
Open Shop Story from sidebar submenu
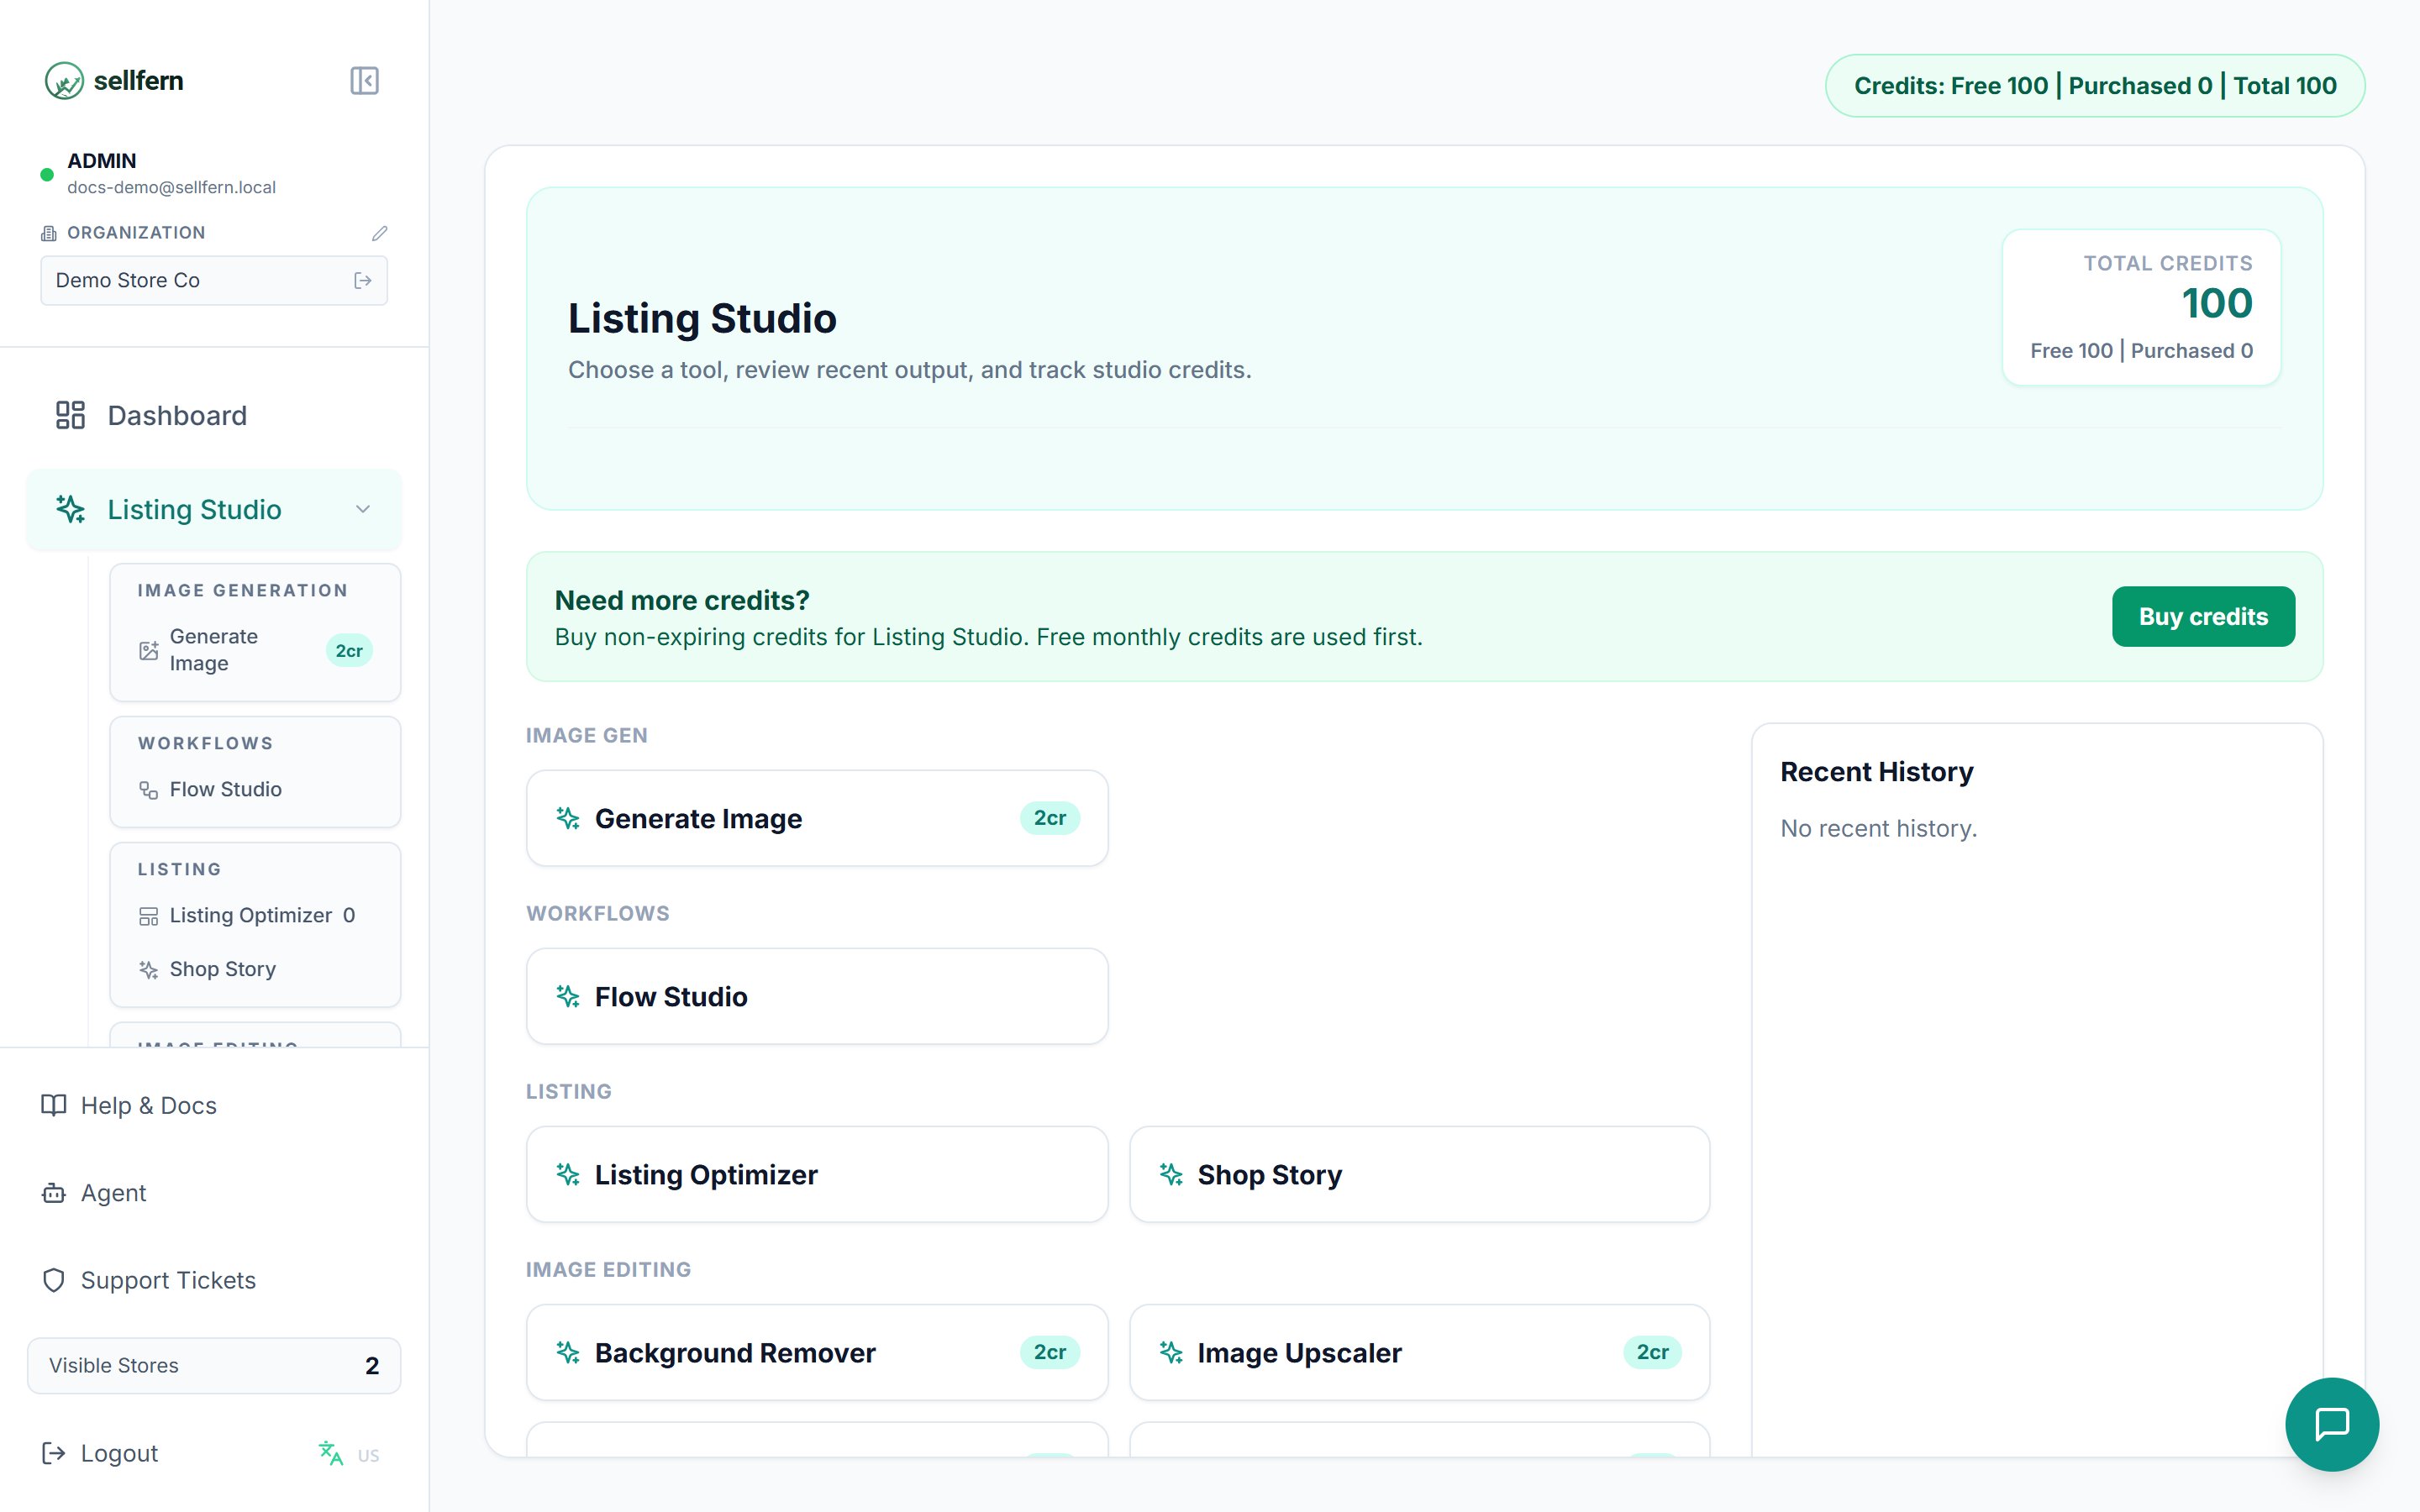tap(255, 969)
